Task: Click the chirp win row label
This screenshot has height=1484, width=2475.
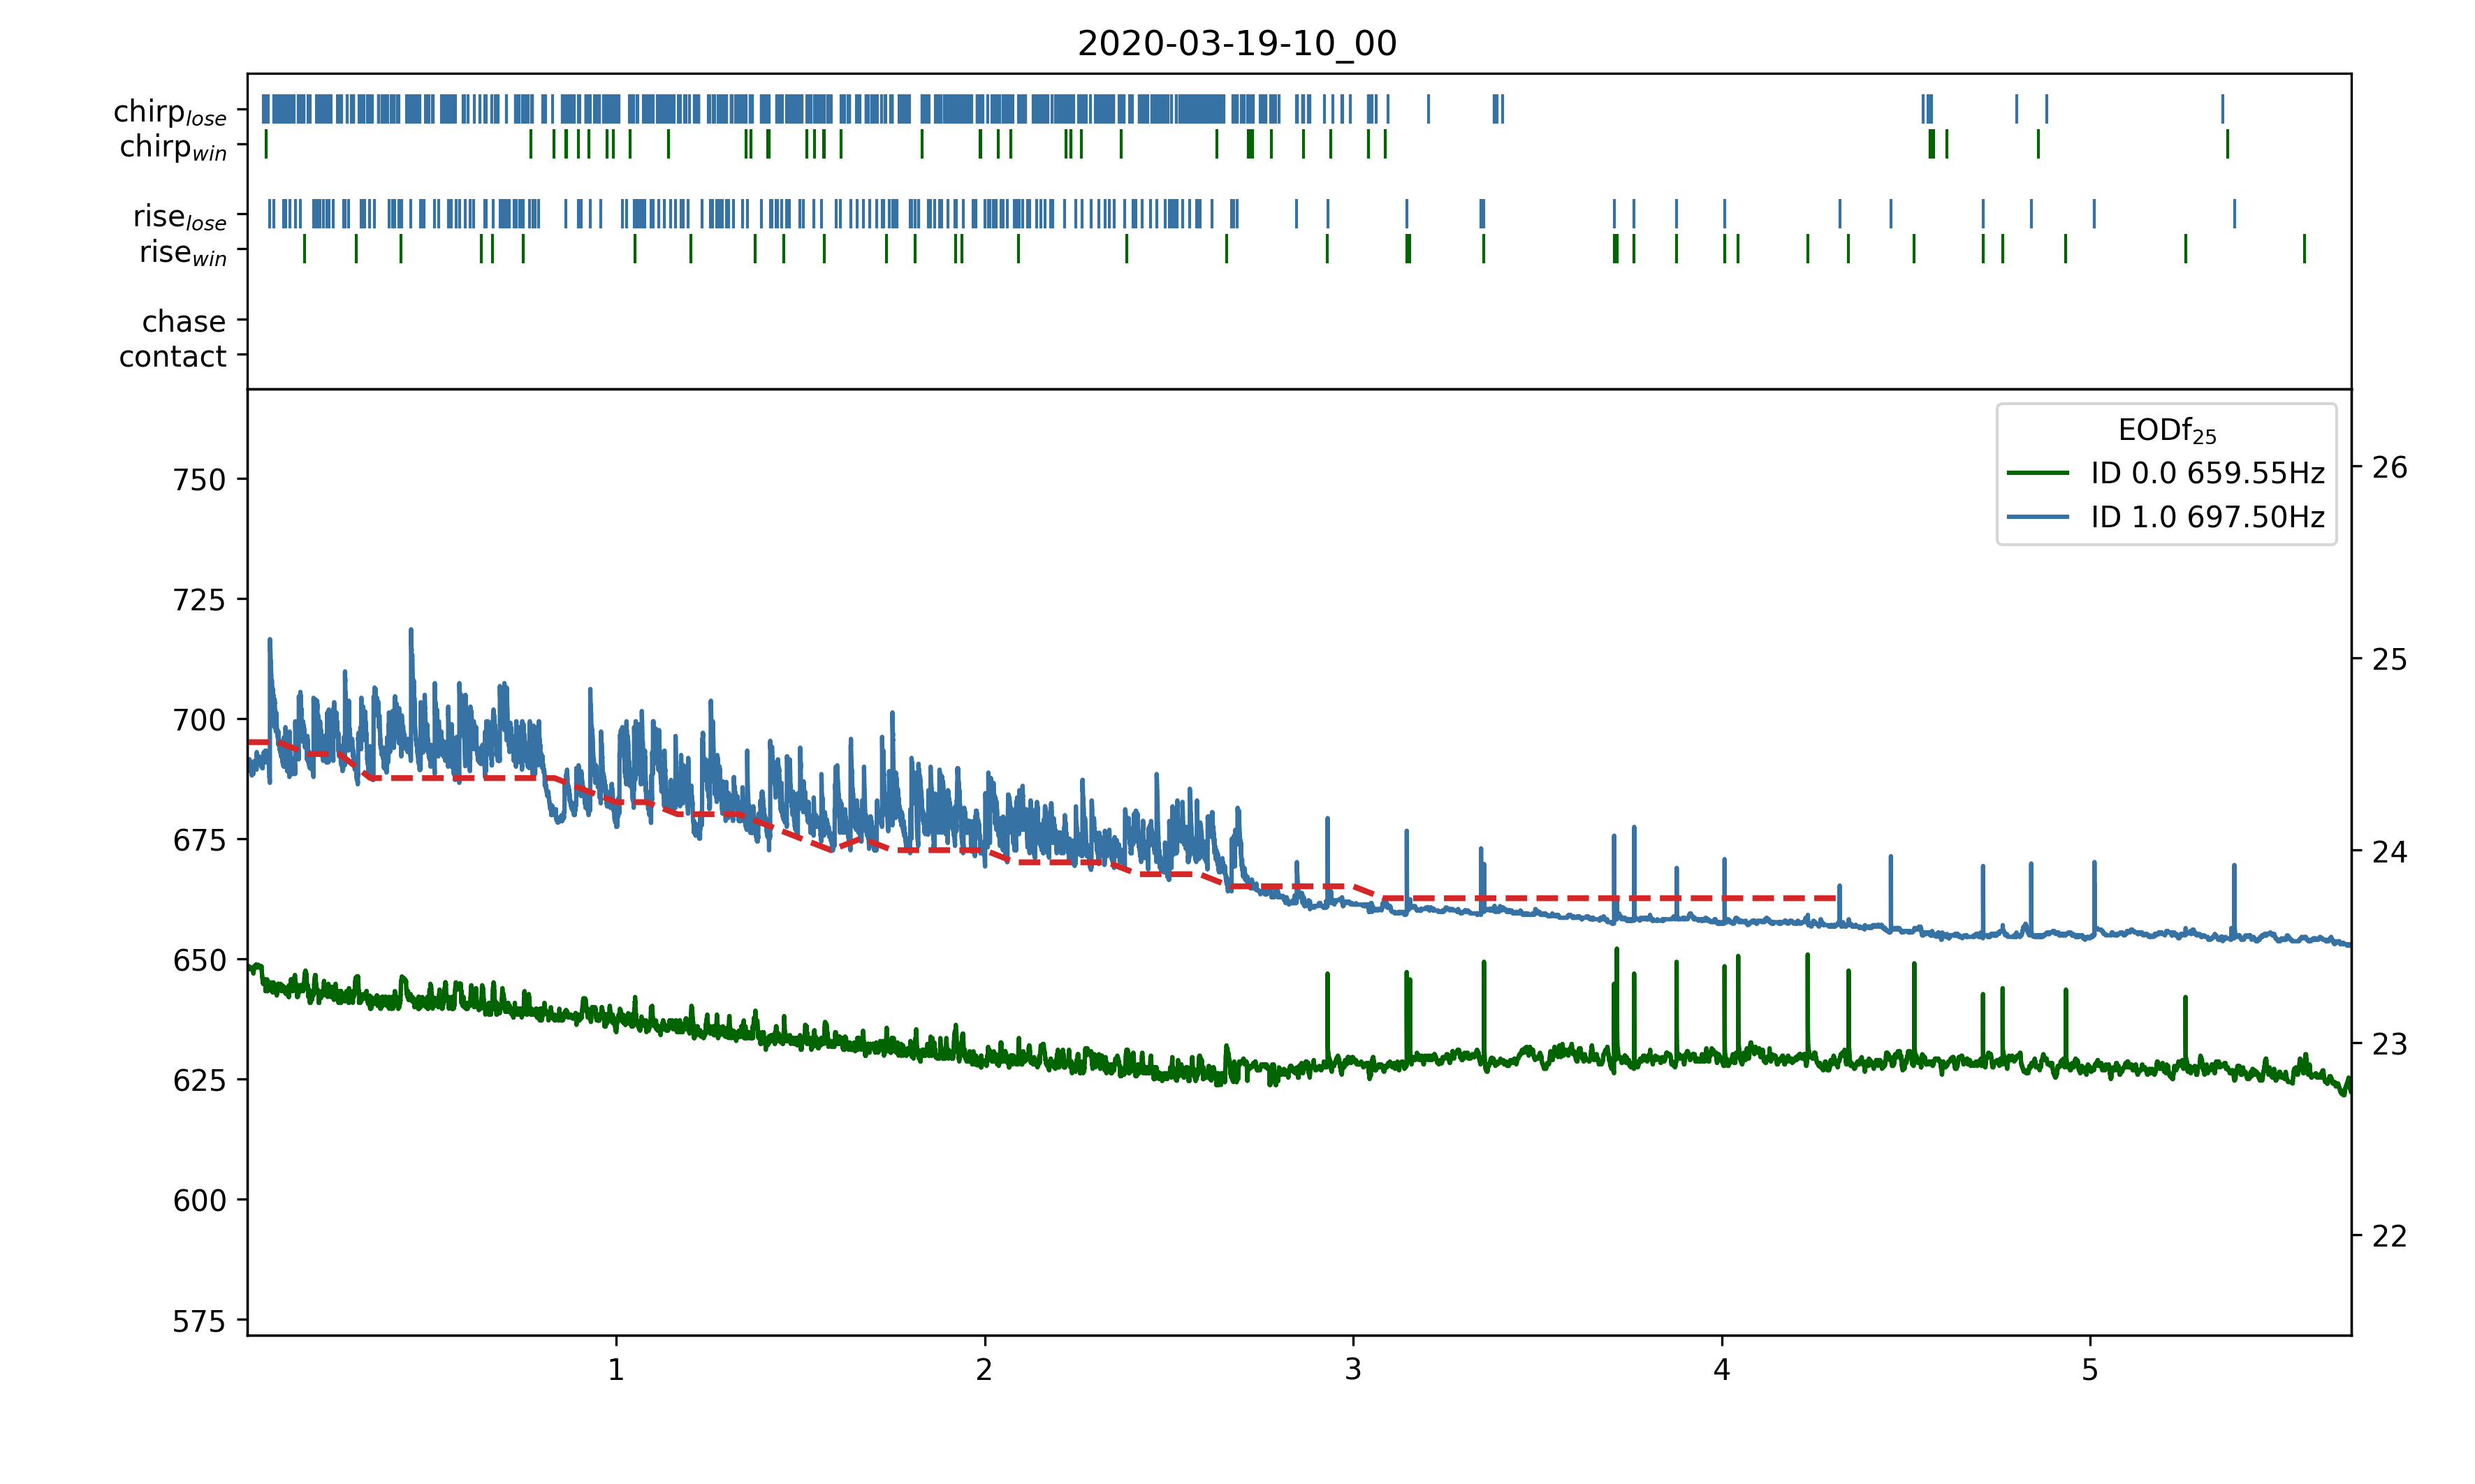Action: (x=173, y=147)
